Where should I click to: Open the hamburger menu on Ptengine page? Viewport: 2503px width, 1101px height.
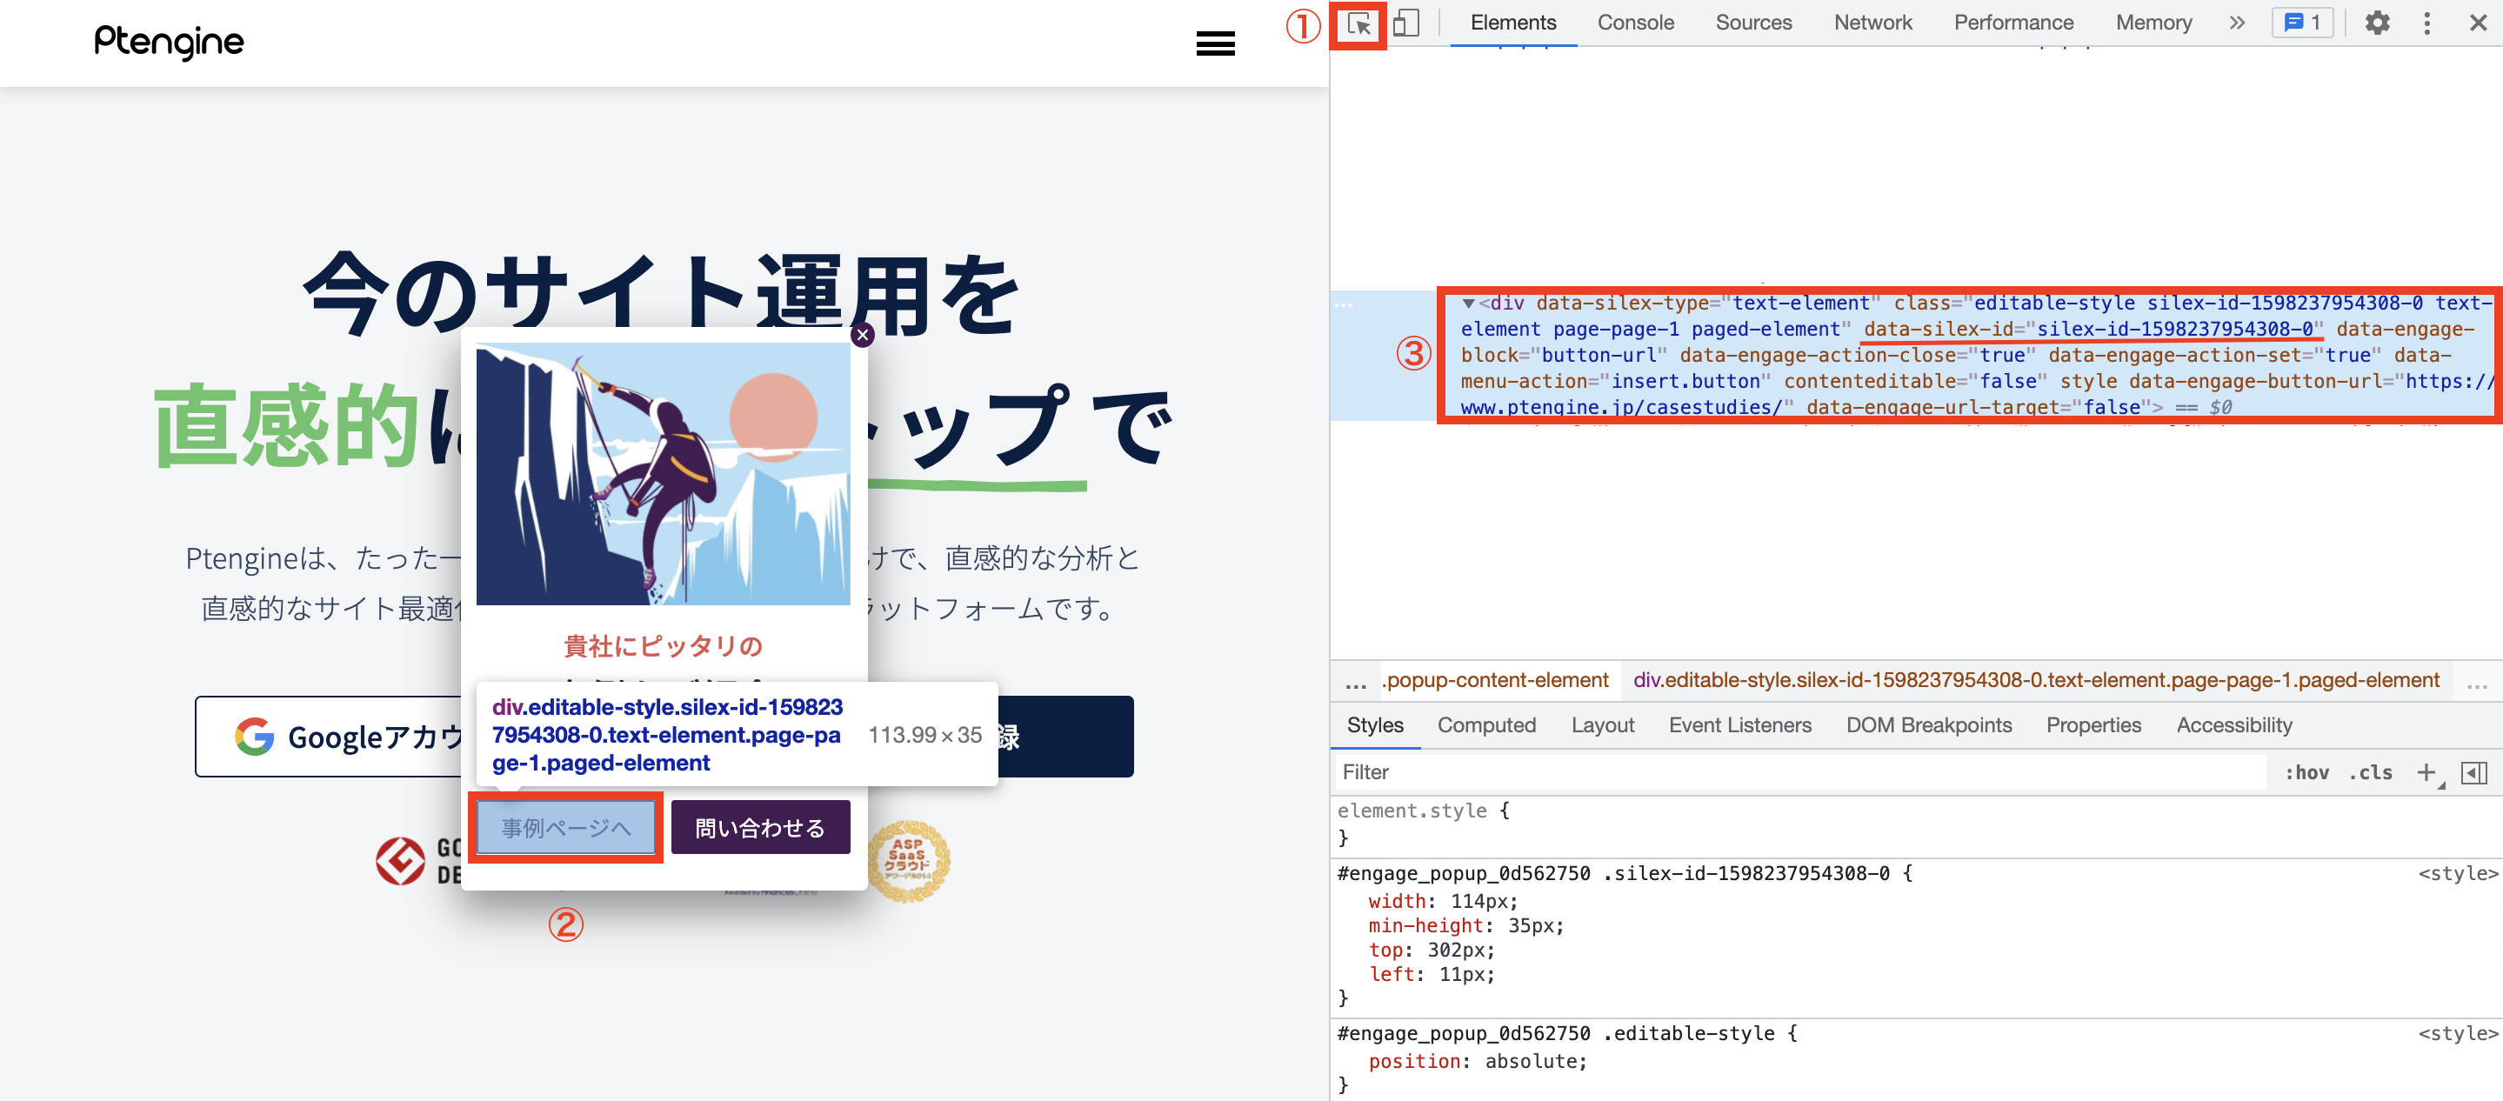pyautogui.click(x=1215, y=43)
